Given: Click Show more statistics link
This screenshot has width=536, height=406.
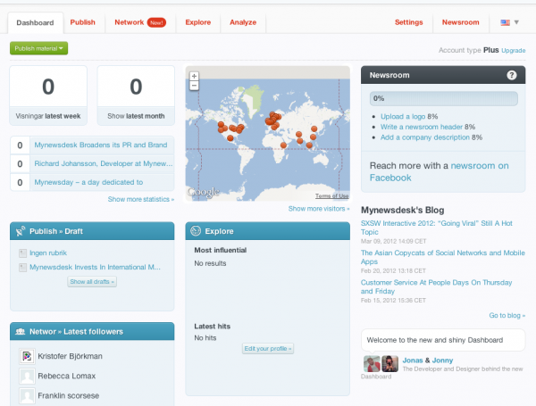Looking at the screenshot, I should coord(141,199).
